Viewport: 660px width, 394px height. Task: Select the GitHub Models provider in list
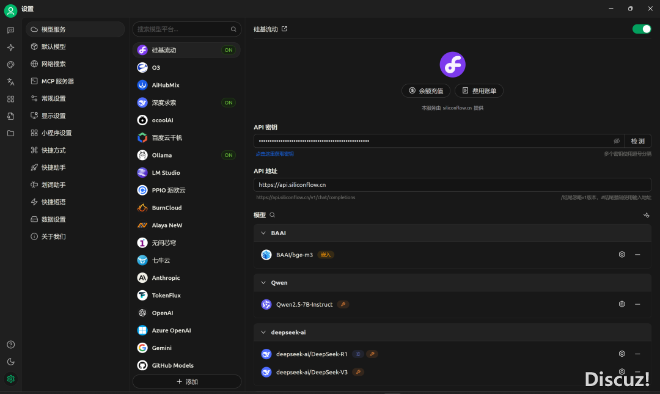tap(187, 365)
